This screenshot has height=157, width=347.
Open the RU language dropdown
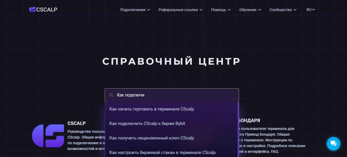pyautogui.click(x=311, y=9)
